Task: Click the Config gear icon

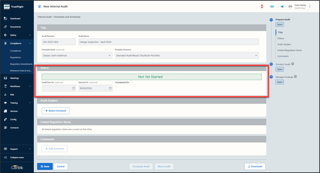Action: [5, 119]
